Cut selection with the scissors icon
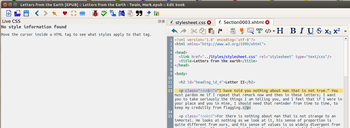350x128 pixels. coord(194,31)
